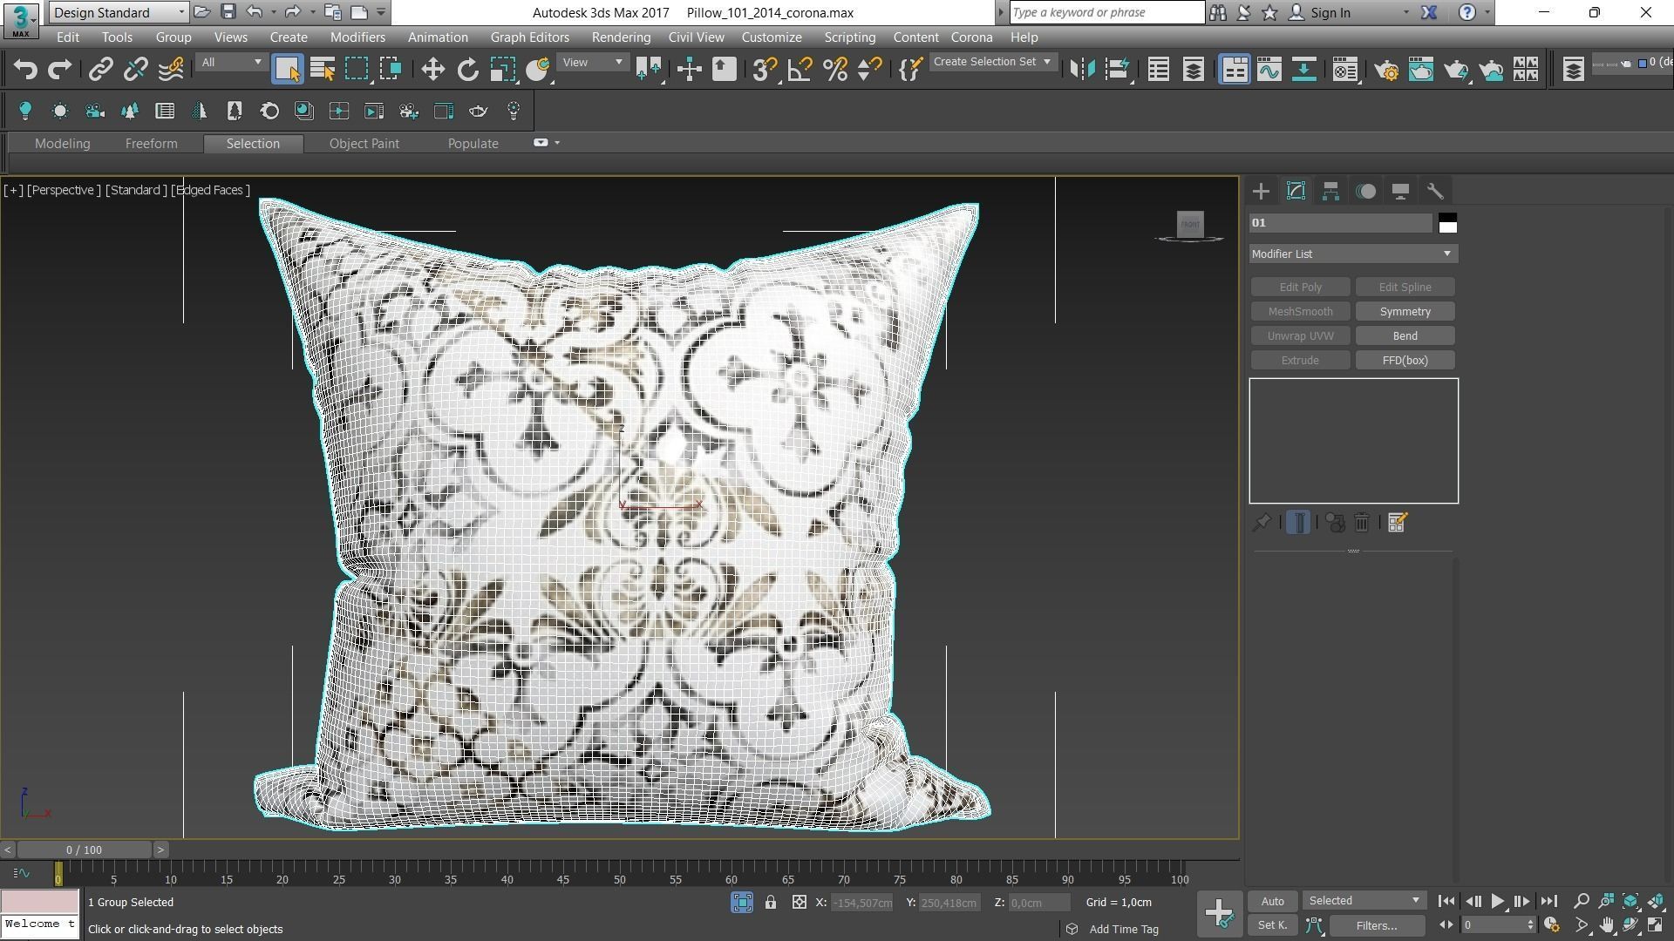This screenshot has height=941, width=1674.
Task: Toggle Angle Snap button
Action: coord(800,70)
